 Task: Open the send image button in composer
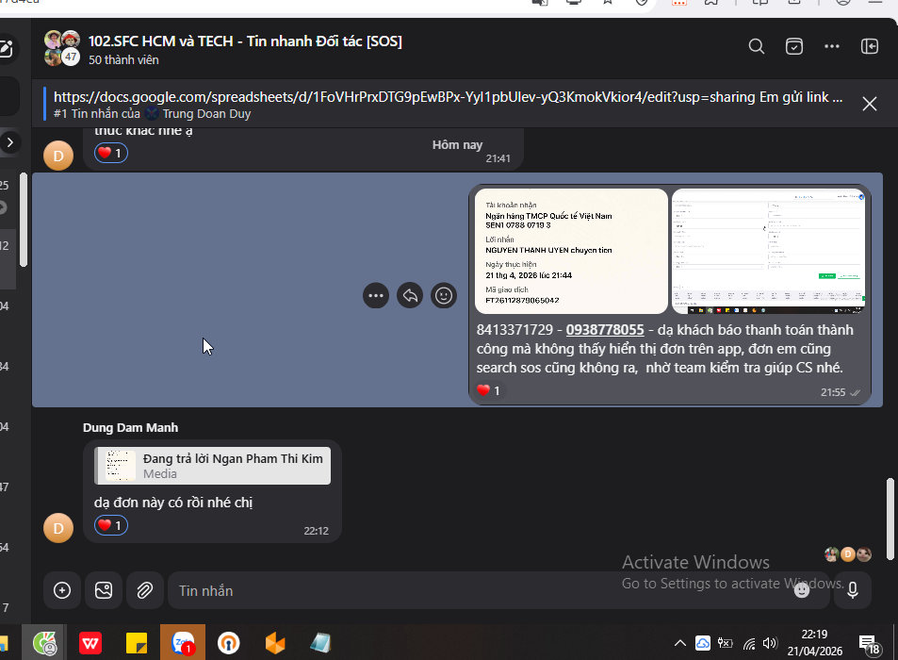tap(104, 590)
